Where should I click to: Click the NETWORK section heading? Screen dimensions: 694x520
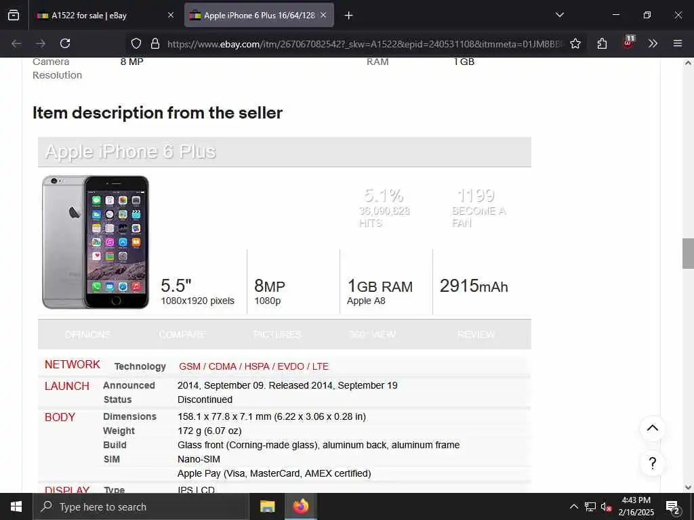(x=72, y=364)
